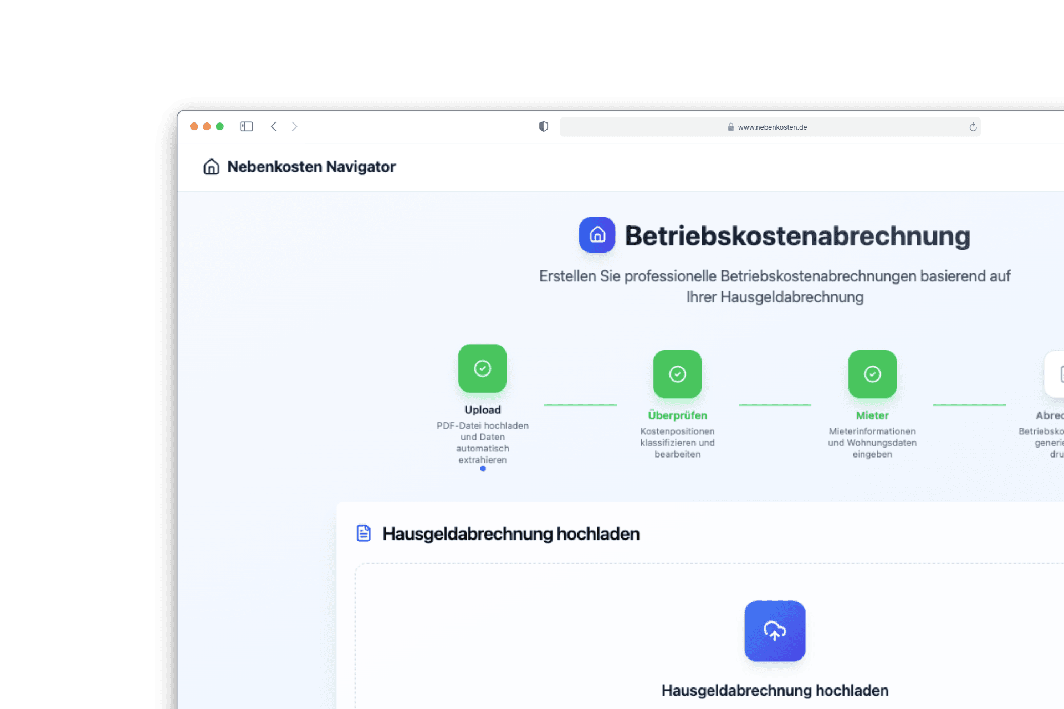
Task: Click the address bar showing www.nebenkosten.de
Action: pyautogui.click(x=770, y=126)
